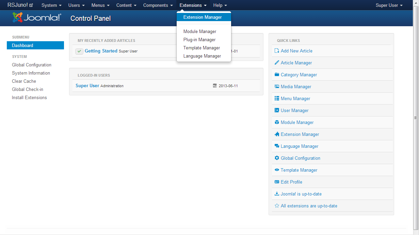Click the eye icon beside Template Manager

click(277, 170)
